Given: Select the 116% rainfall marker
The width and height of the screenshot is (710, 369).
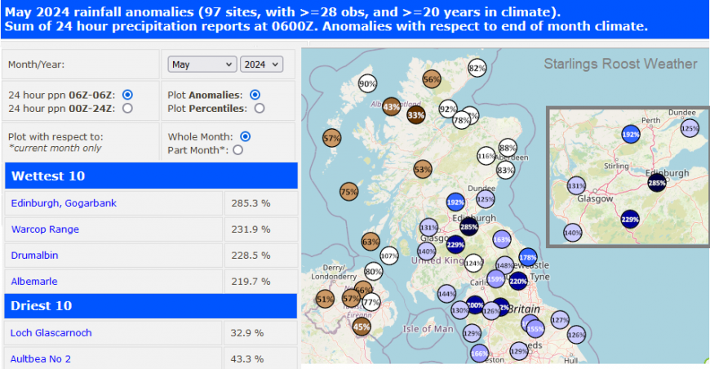Looking at the screenshot, I should tap(486, 156).
